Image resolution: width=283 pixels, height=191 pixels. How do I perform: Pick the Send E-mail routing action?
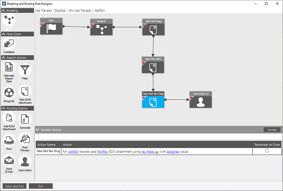[x=9, y=160]
